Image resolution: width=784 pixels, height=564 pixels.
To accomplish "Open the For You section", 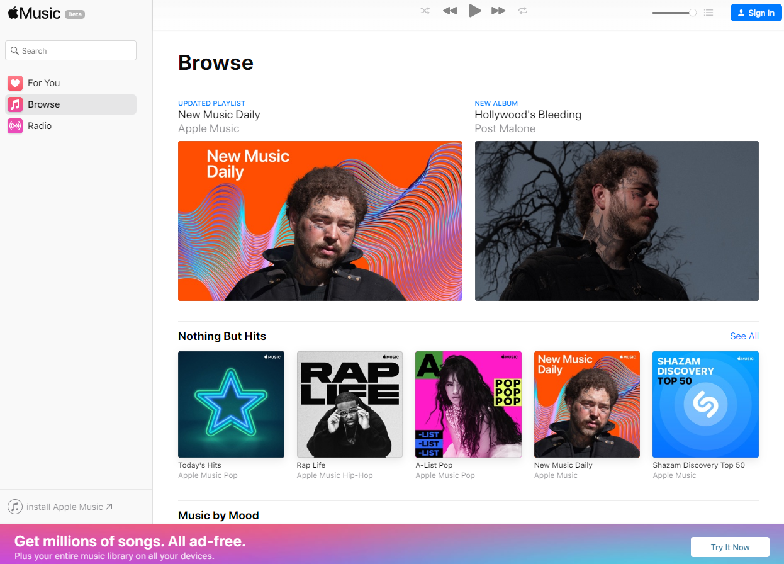I will [x=70, y=83].
